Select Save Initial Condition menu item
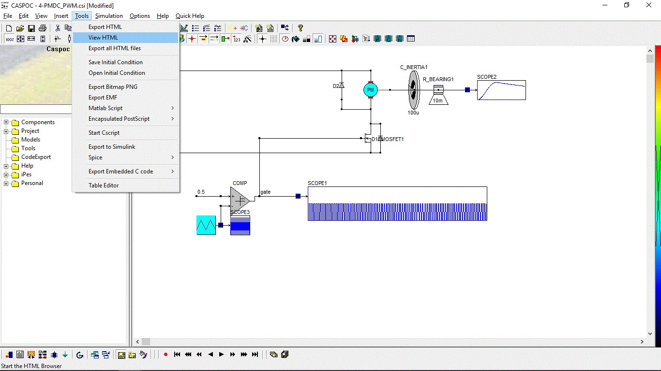 [x=126, y=62]
